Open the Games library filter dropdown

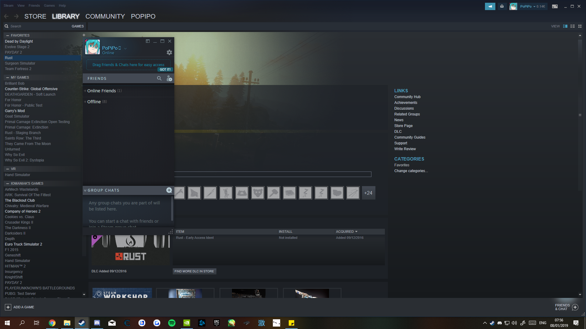pyautogui.click(x=78, y=26)
